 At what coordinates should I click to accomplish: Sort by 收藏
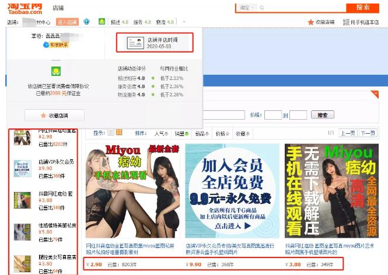(243, 134)
